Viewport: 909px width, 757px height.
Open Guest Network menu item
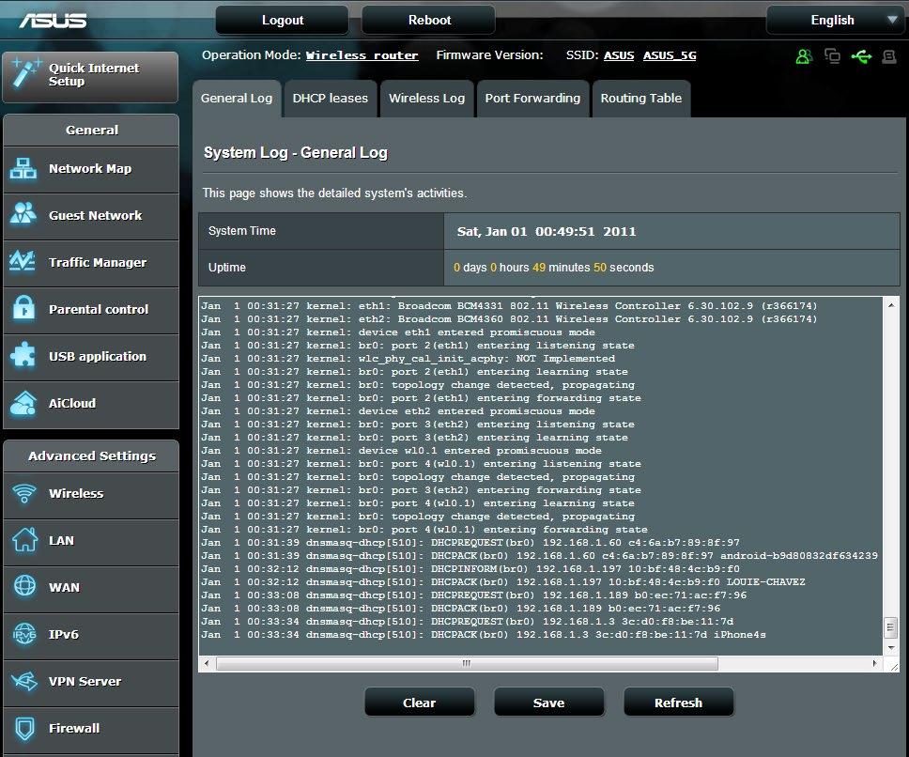(x=91, y=216)
